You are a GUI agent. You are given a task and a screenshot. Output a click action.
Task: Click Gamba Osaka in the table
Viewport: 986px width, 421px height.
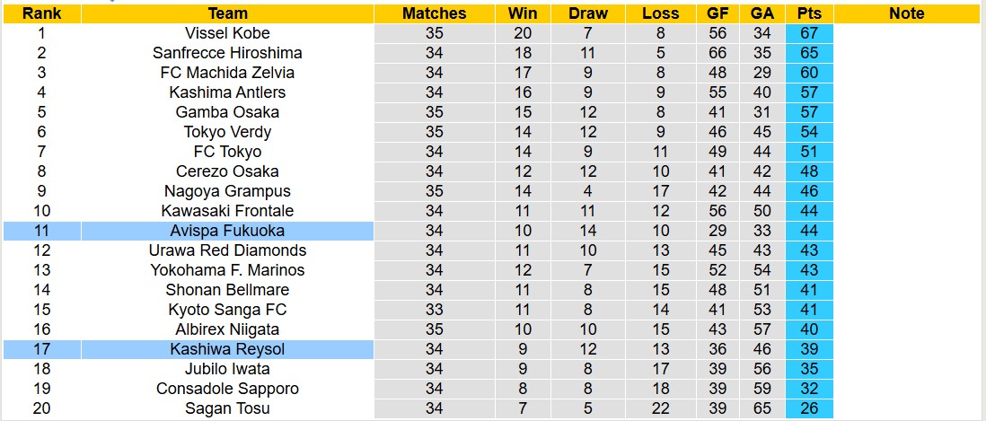227,112
